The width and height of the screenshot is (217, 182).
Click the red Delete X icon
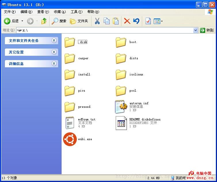coord(127,21)
